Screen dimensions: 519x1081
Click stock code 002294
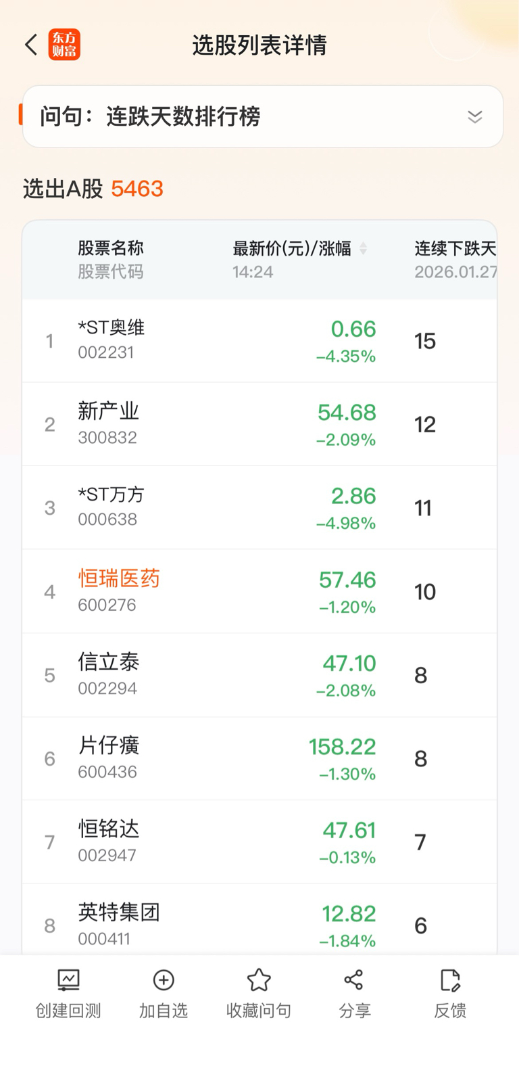tap(107, 688)
